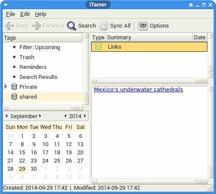The height and width of the screenshot is (194, 216).
Task: Select the shared database icon
Action: tap(14, 97)
